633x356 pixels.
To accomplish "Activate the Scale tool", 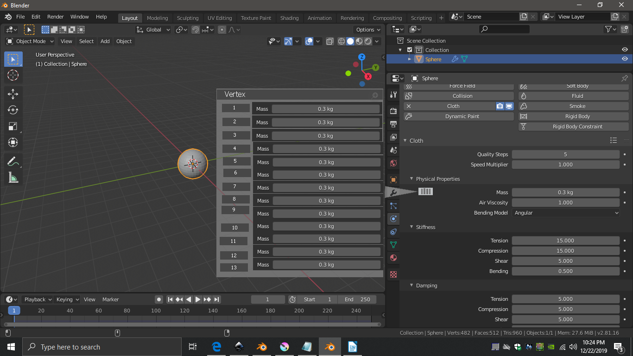I will coord(13,126).
